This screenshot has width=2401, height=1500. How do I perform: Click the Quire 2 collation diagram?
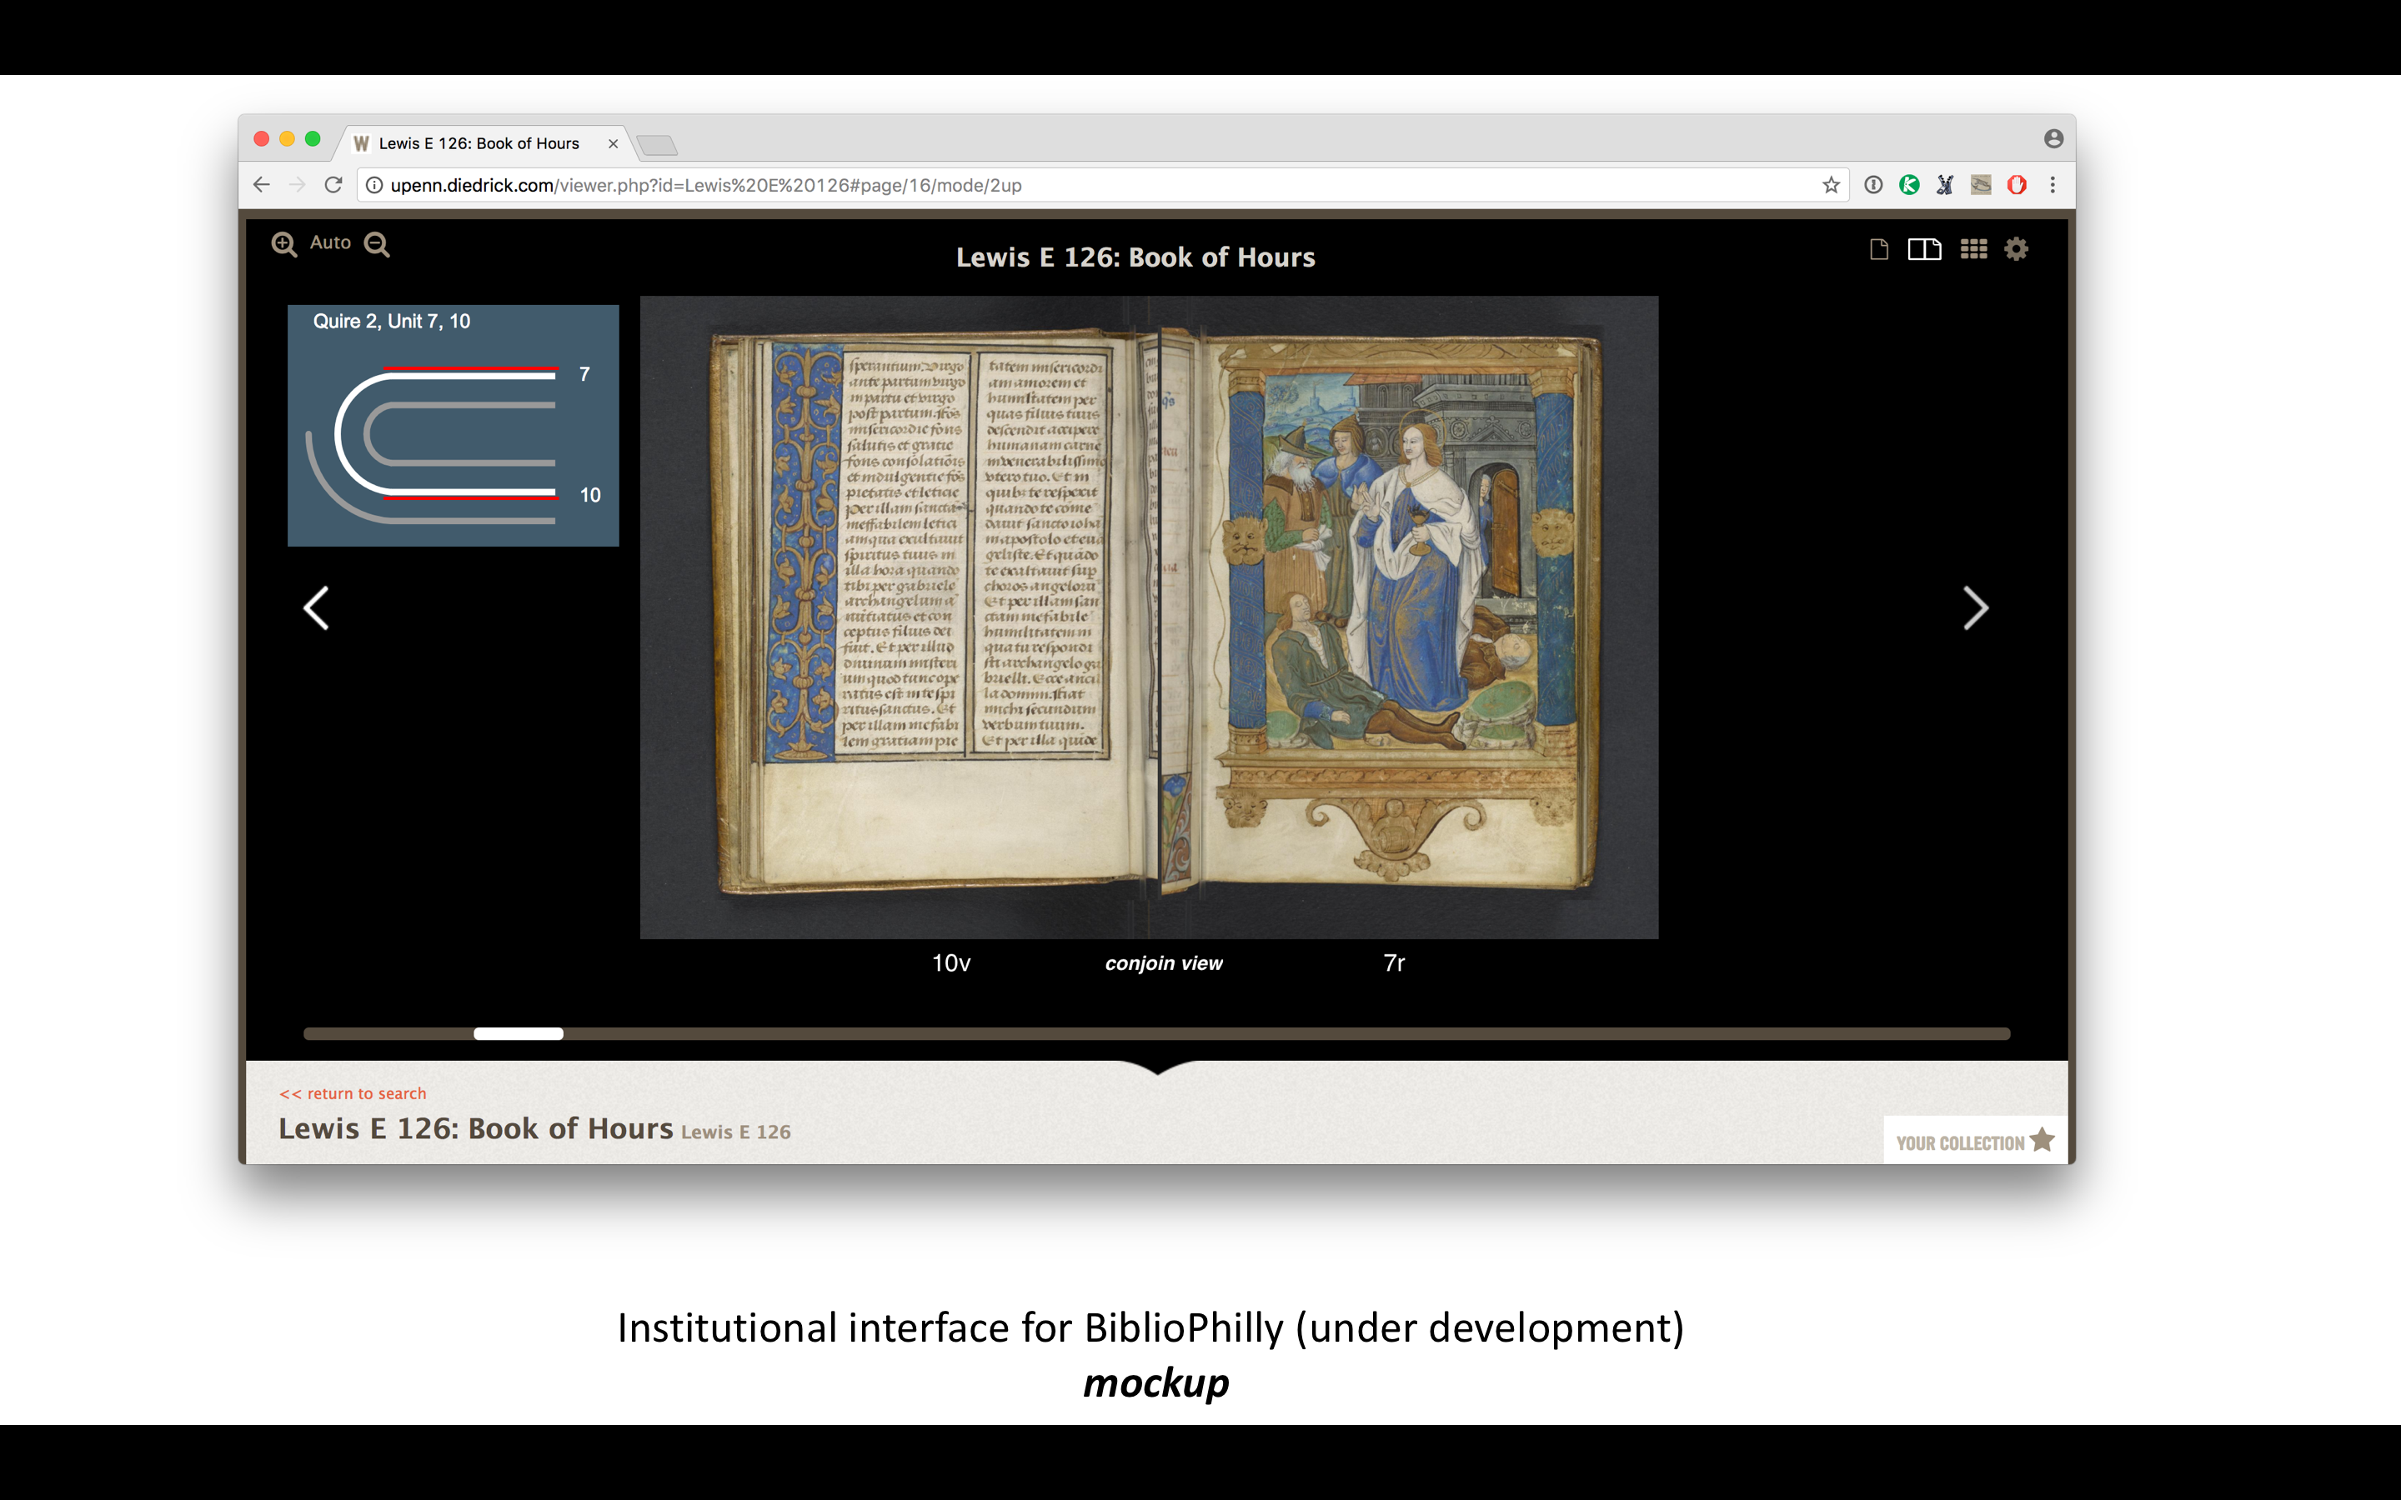[x=453, y=426]
